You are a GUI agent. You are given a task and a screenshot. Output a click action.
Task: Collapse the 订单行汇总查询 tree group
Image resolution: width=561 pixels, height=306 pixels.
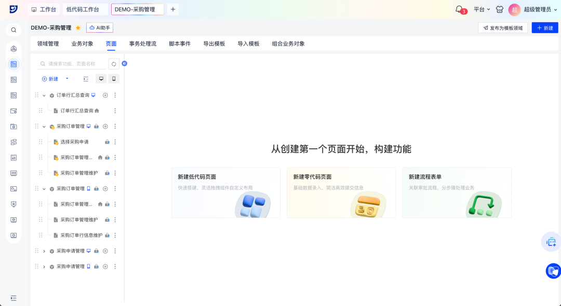pyautogui.click(x=44, y=95)
